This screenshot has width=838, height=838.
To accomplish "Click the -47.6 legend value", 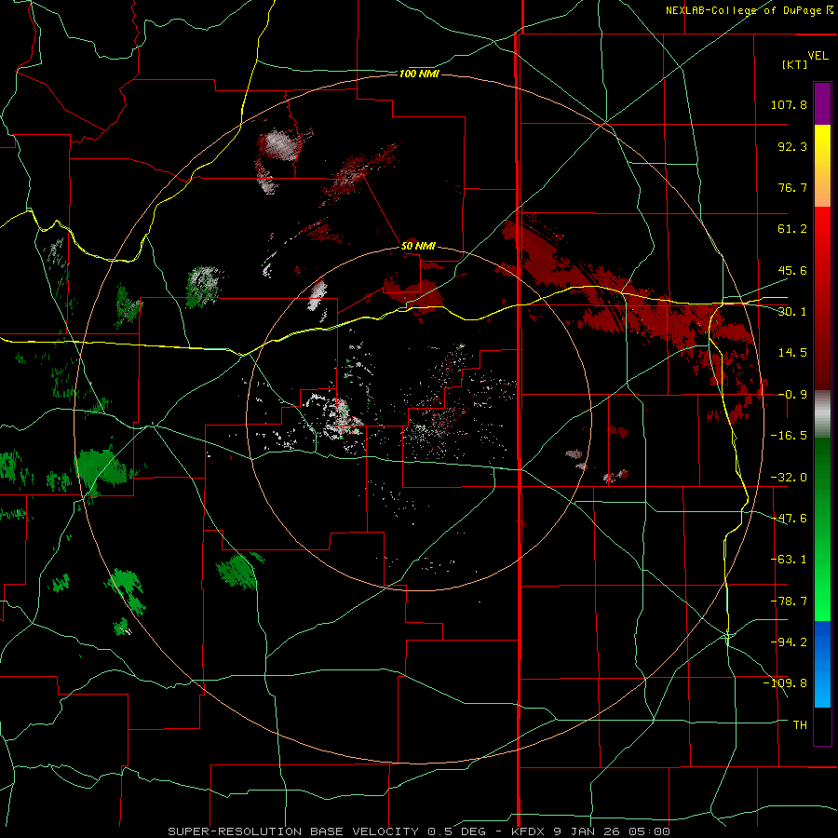I will [789, 519].
